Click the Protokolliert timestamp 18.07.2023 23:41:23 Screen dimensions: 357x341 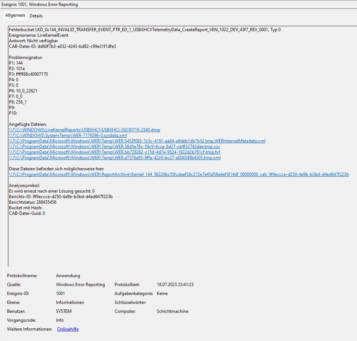pos(175,285)
